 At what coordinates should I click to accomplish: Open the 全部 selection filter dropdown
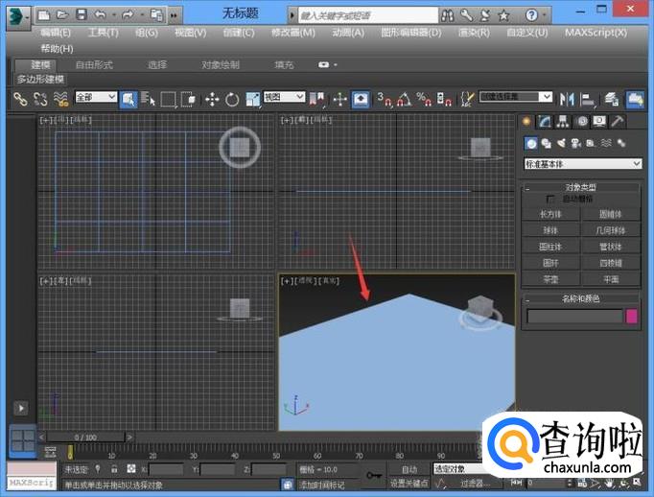[96, 98]
